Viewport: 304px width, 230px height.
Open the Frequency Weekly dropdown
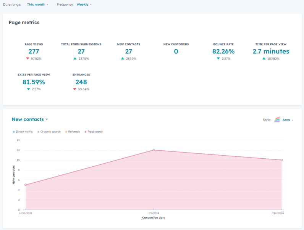click(x=84, y=5)
